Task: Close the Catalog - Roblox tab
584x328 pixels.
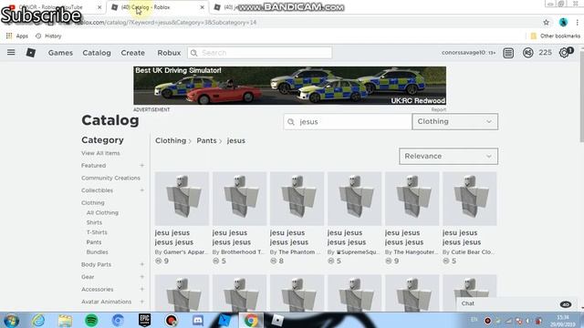Action: [x=203, y=7]
